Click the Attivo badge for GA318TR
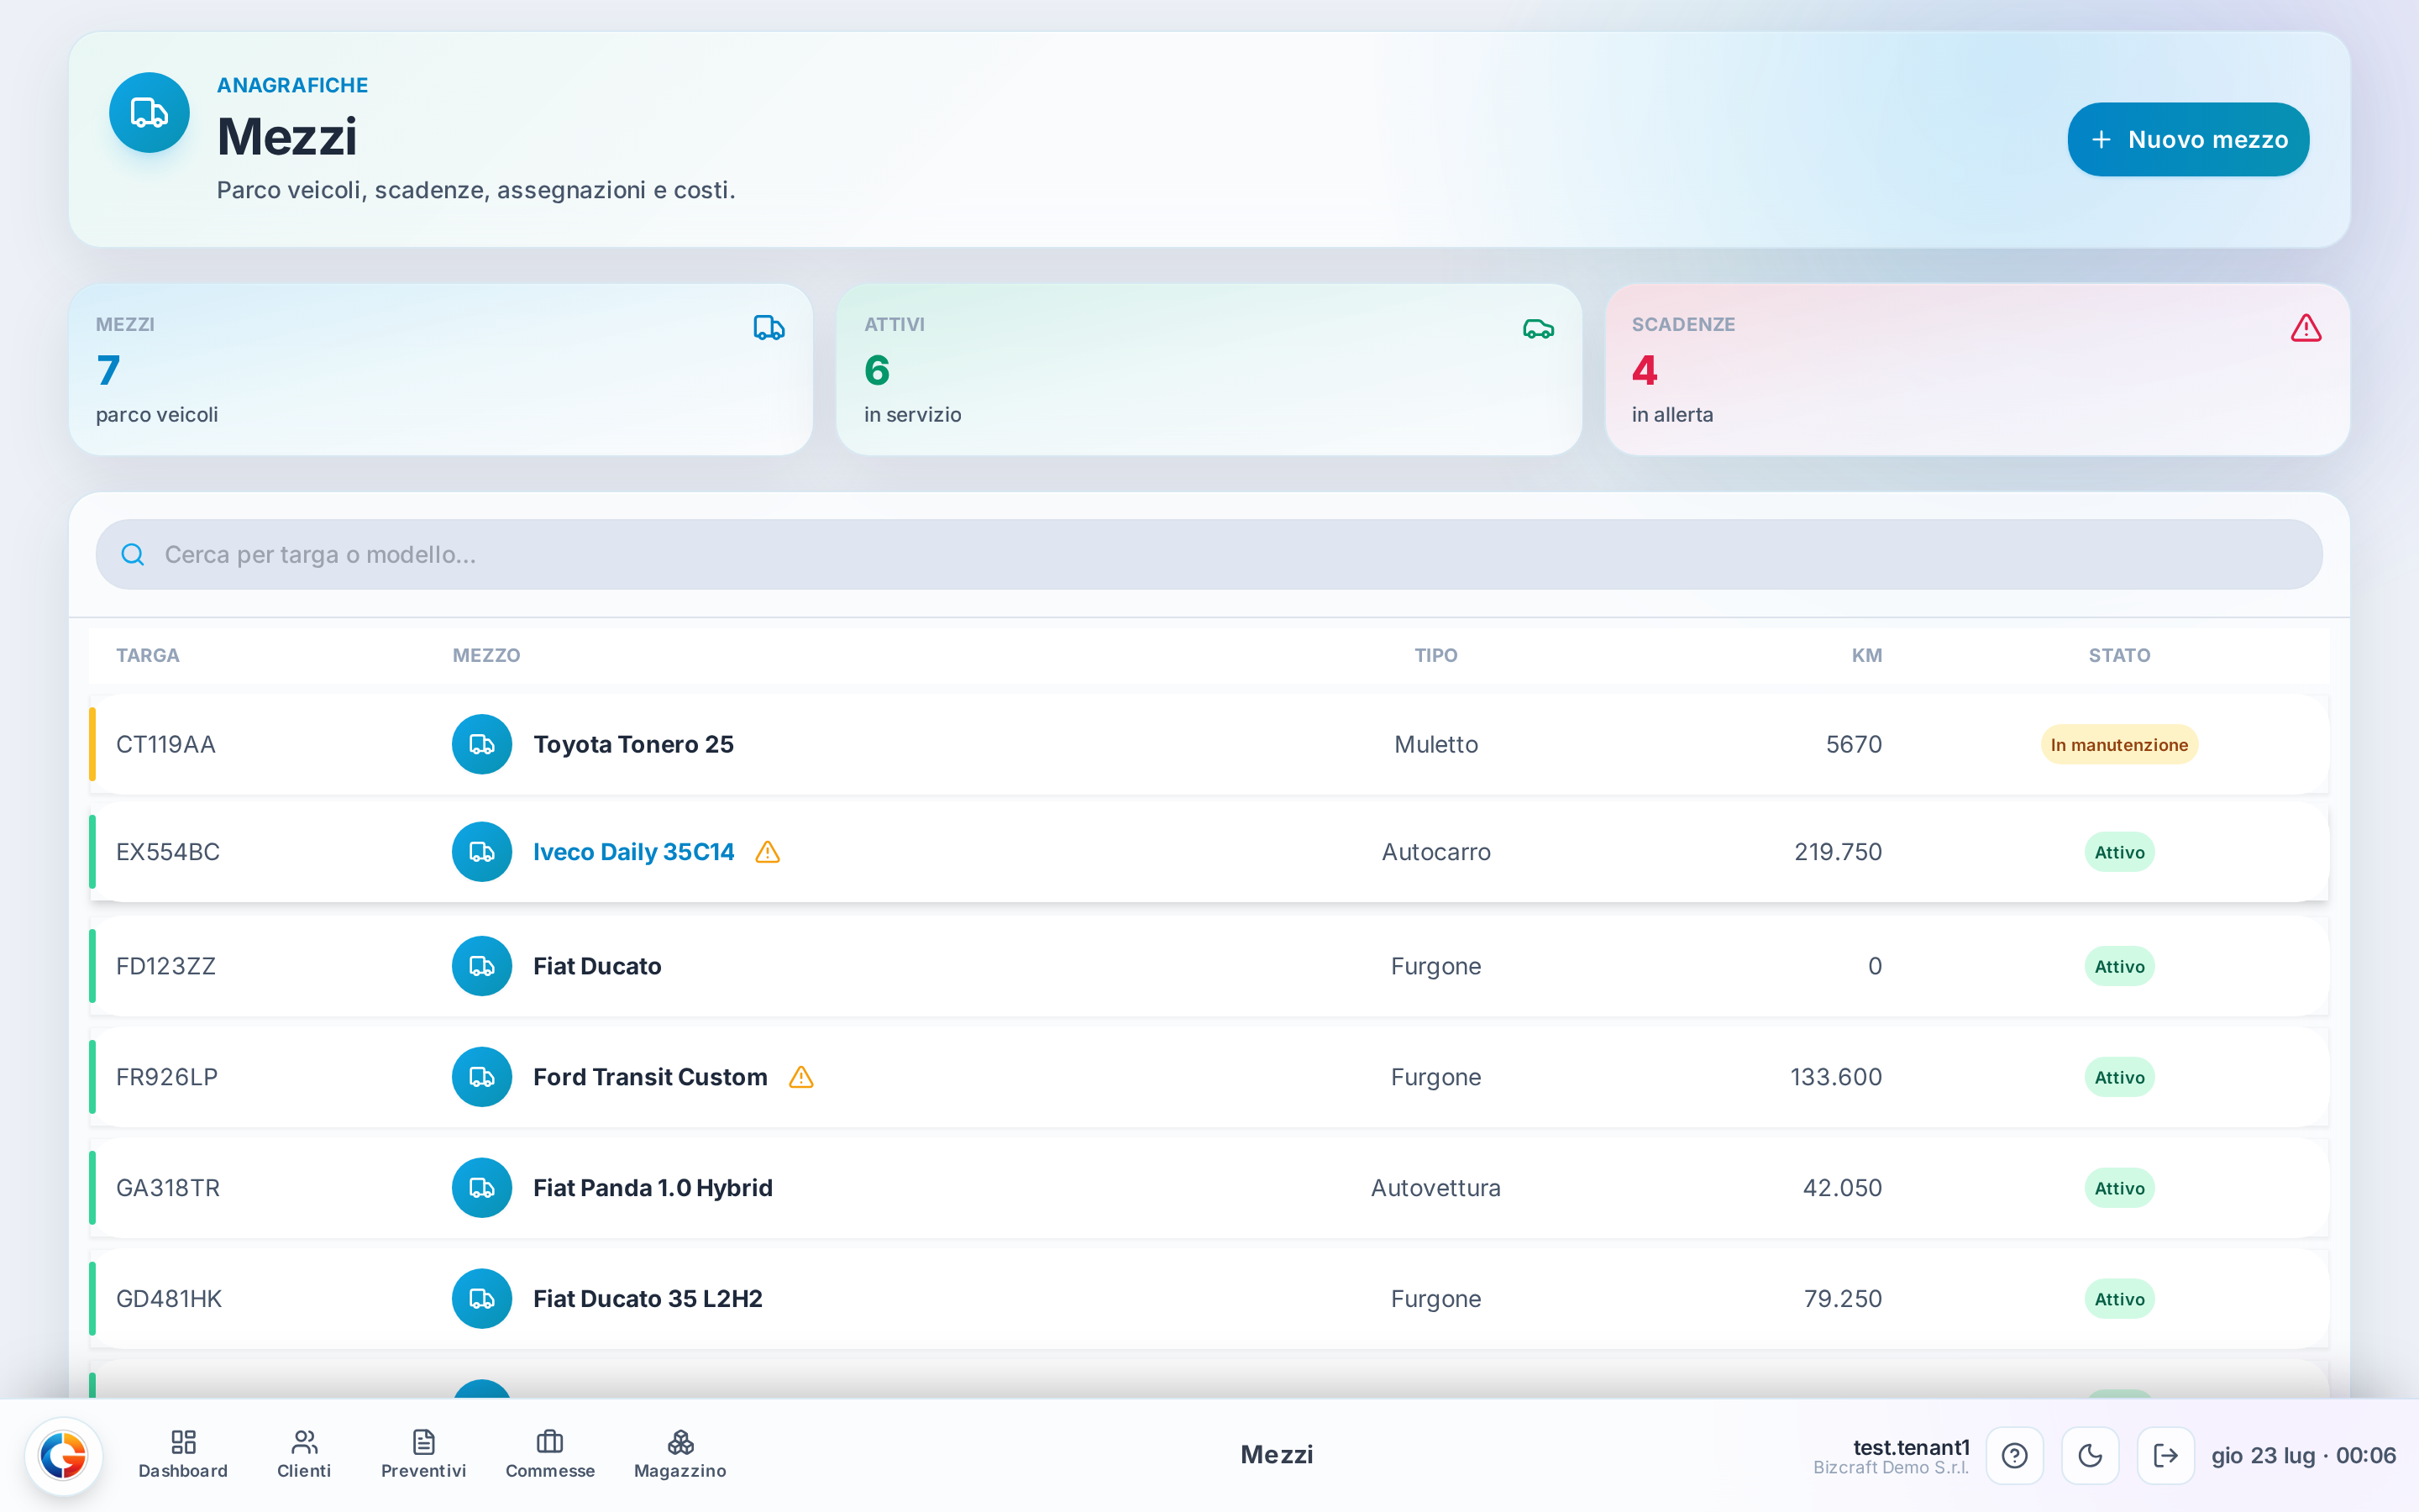 point(2119,1189)
